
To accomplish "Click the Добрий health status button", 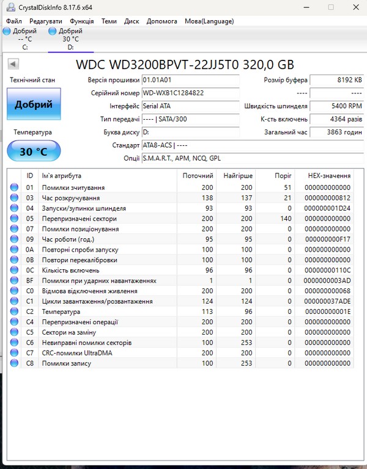I will point(34,104).
